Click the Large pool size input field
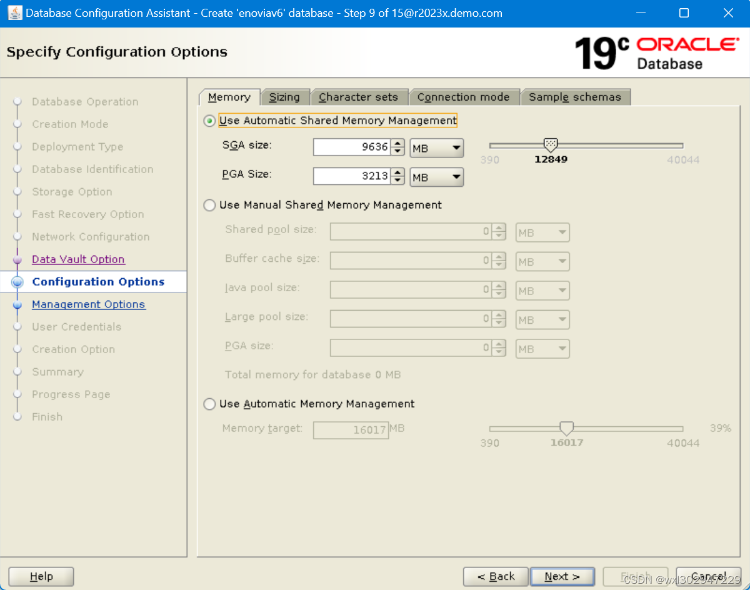 click(411, 319)
